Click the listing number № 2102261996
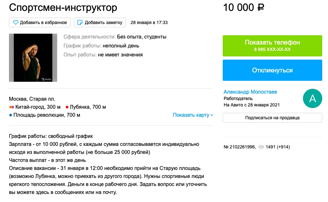 point(239,147)
